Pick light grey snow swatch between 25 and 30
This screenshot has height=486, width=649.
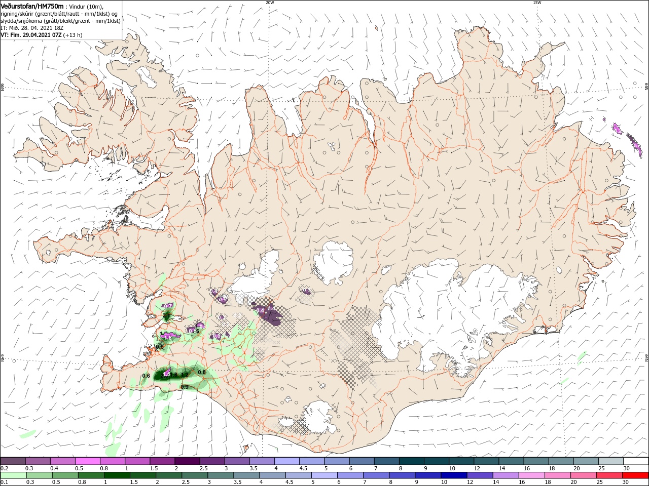[x=610, y=461]
